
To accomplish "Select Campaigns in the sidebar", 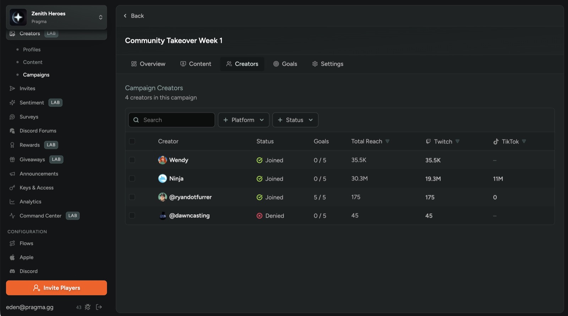I will point(36,75).
